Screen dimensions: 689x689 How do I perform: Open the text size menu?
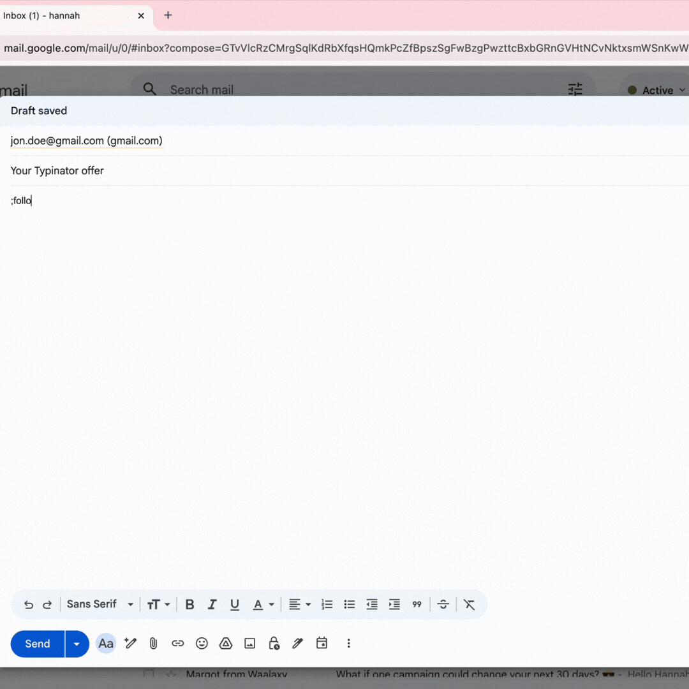158,605
